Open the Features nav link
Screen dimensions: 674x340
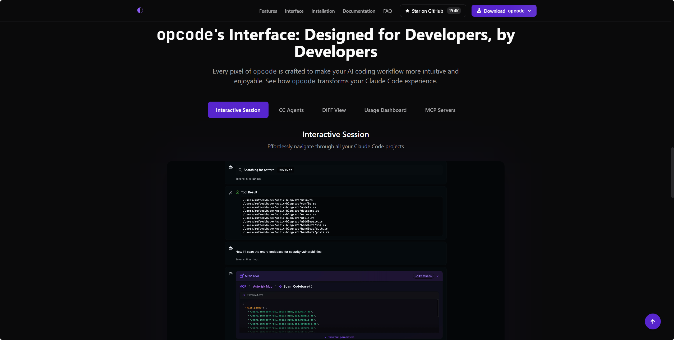coord(268,11)
